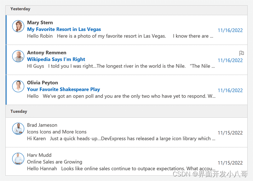Open "Your Favorite Shakespeare Play" subject
Image resolution: width=253 pixels, height=181 pixels.
tap(64, 89)
